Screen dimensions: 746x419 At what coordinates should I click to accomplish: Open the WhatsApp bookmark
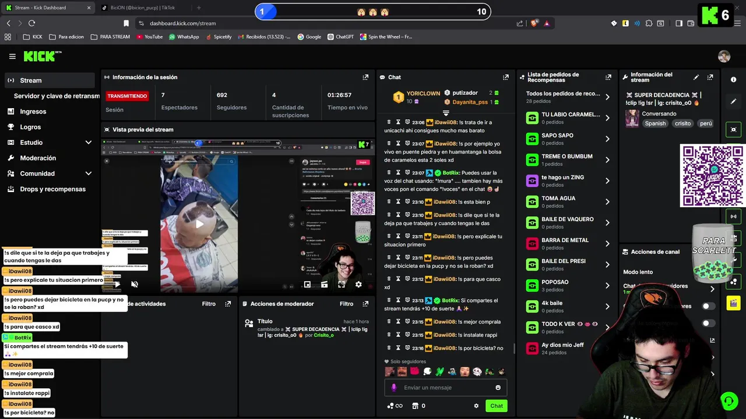click(184, 37)
